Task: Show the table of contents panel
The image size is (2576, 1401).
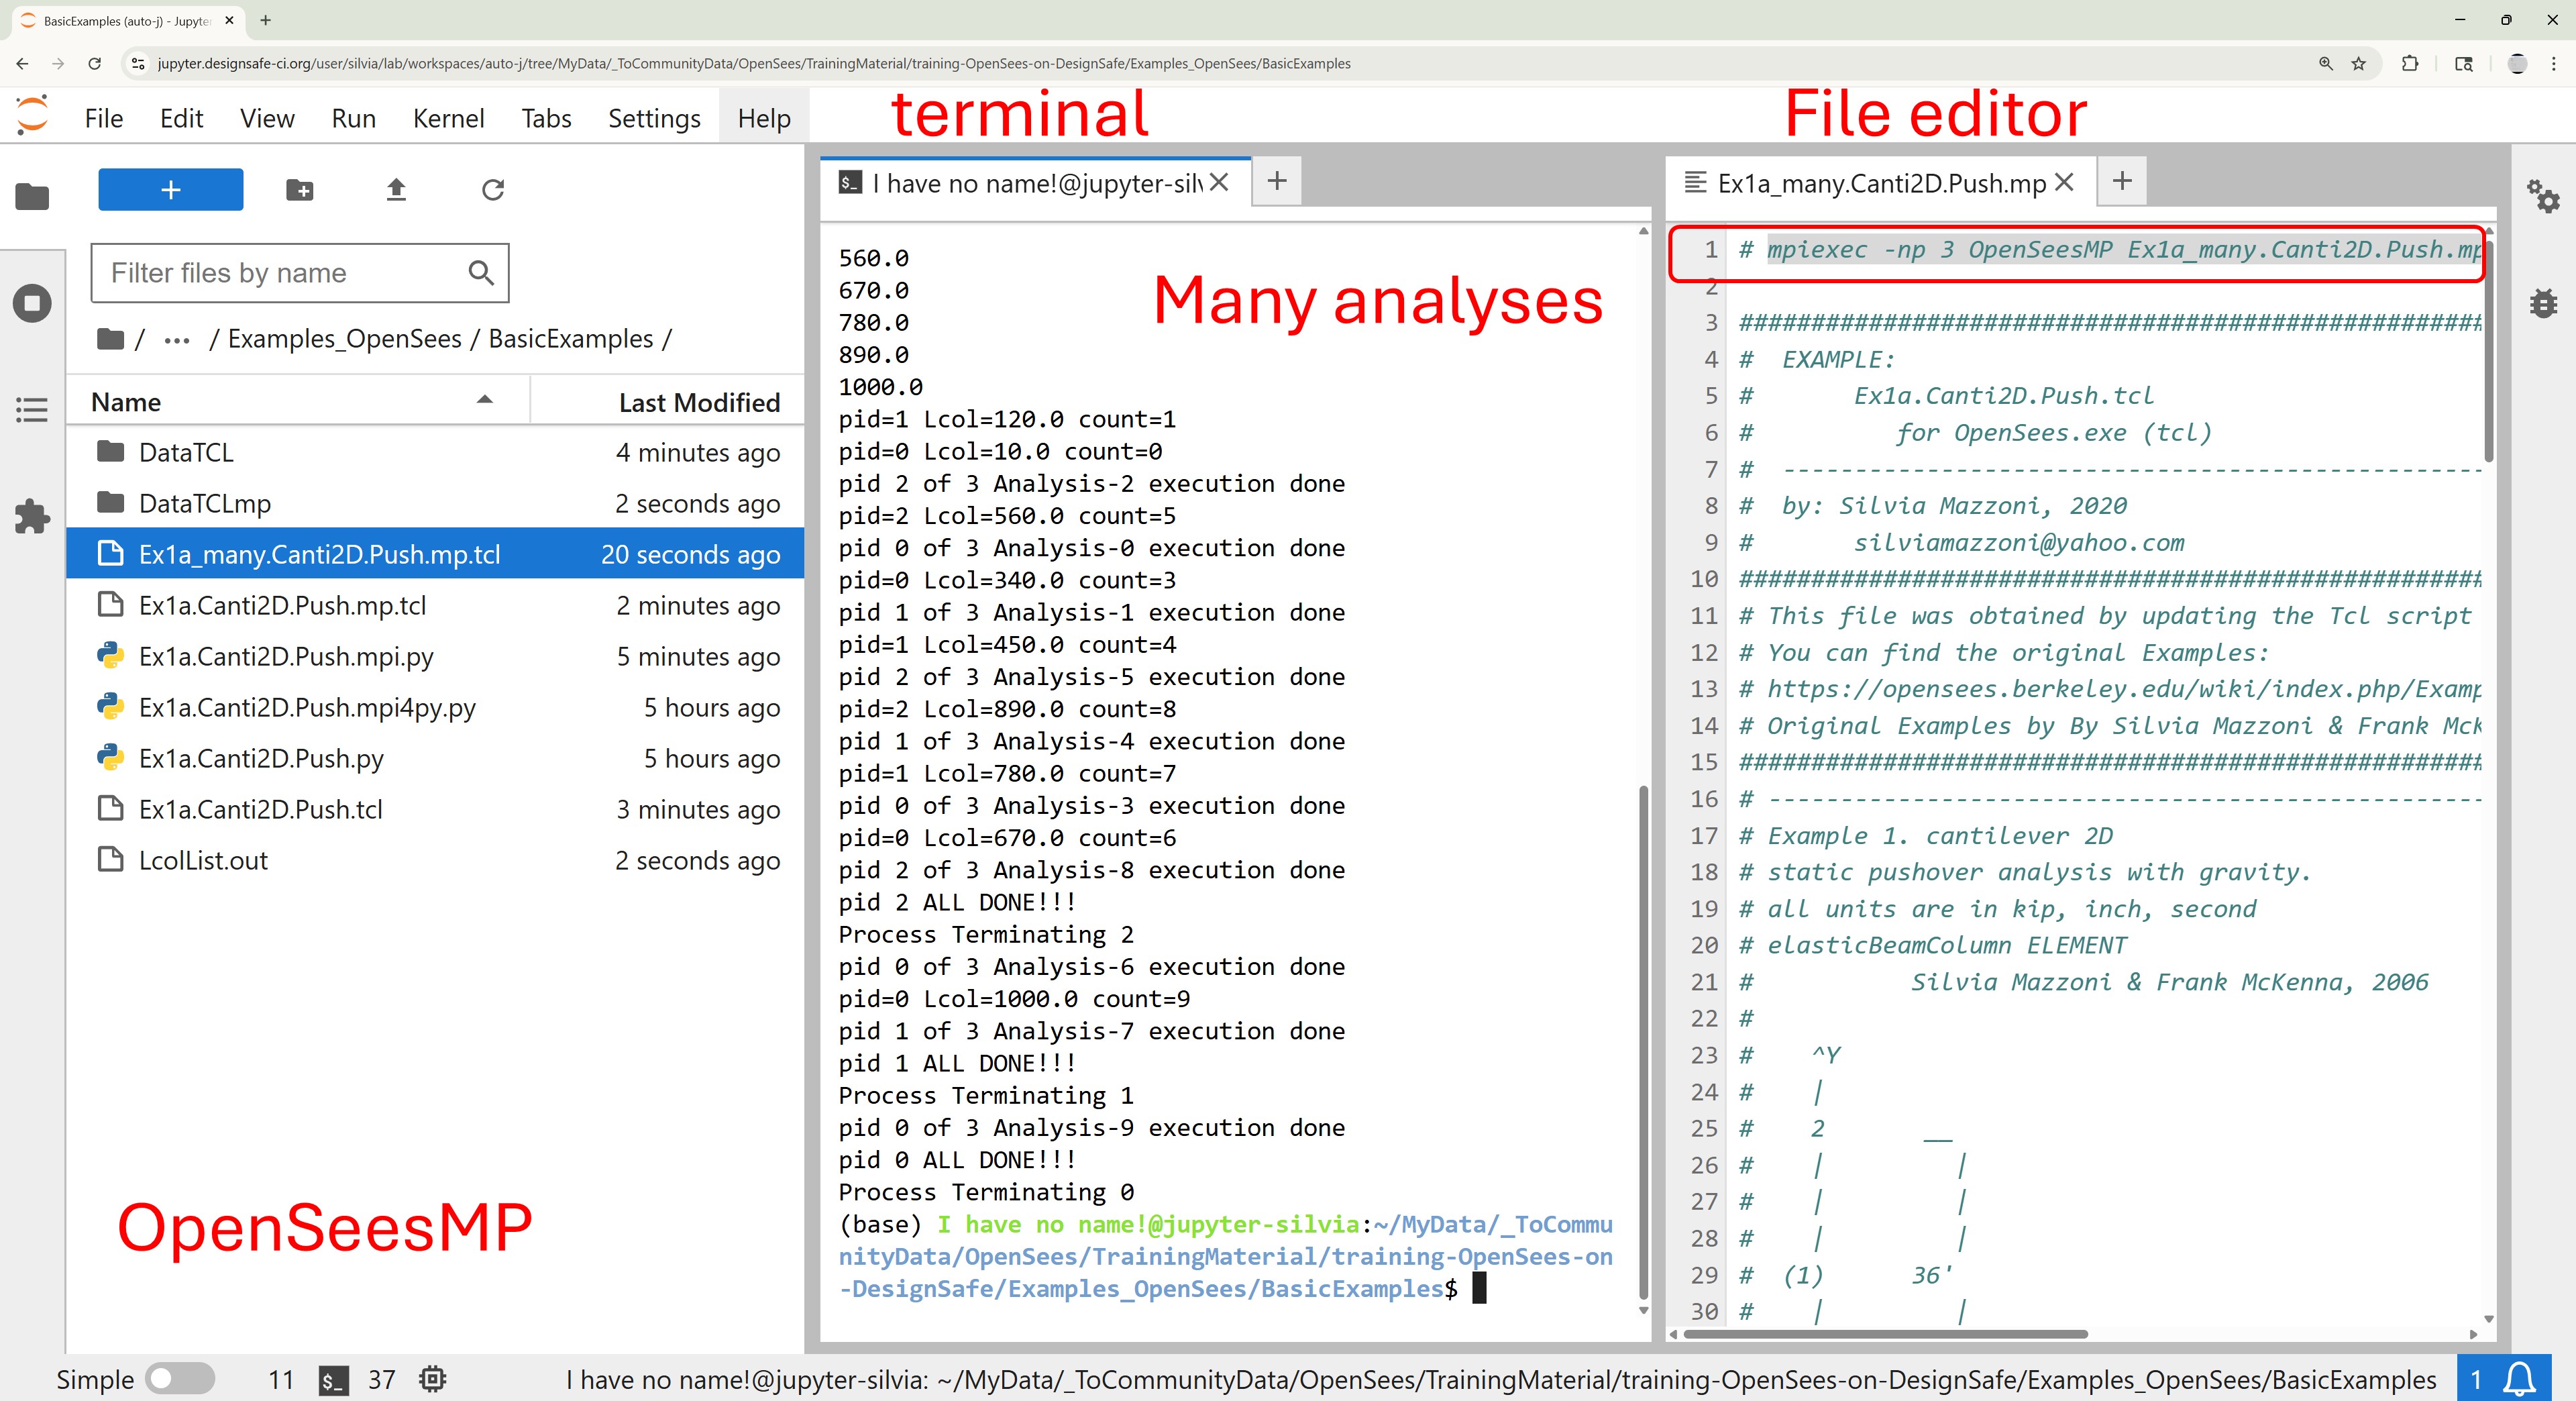Action: [x=32, y=409]
